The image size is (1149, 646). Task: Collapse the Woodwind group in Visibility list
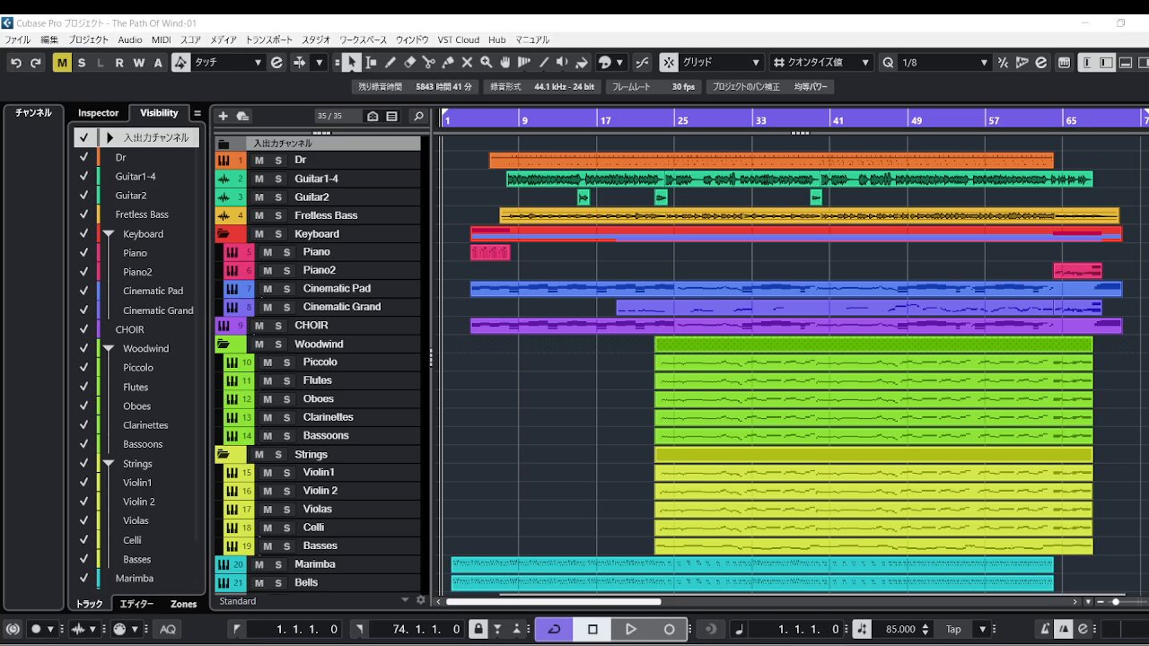pyautogui.click(x=109, y=349)
